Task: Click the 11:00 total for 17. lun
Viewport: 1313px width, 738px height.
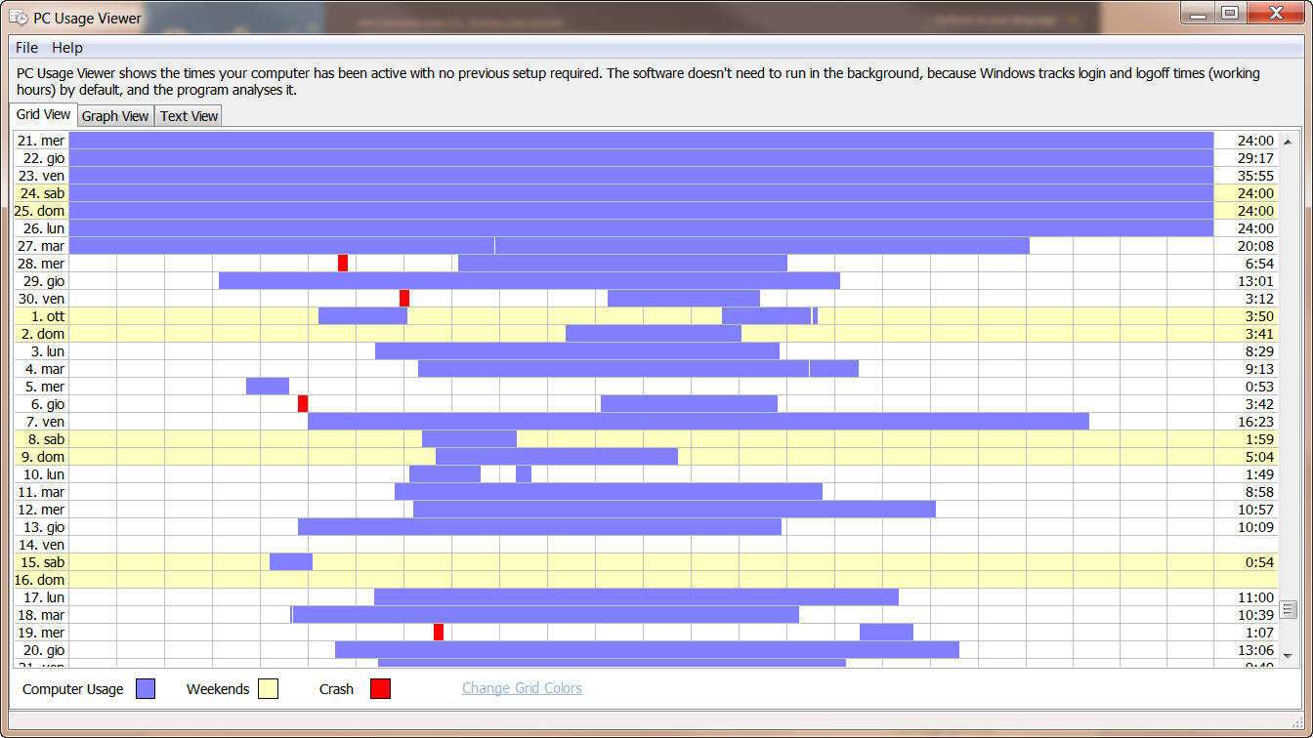Action: pos(1255,597)
